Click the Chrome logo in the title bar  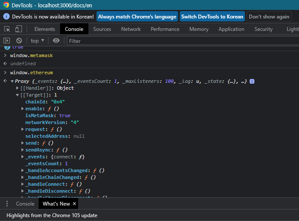[6, 5]
